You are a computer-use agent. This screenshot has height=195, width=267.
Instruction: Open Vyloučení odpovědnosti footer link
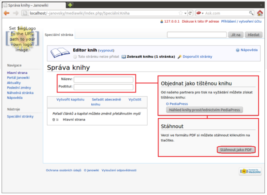[119, 170]
